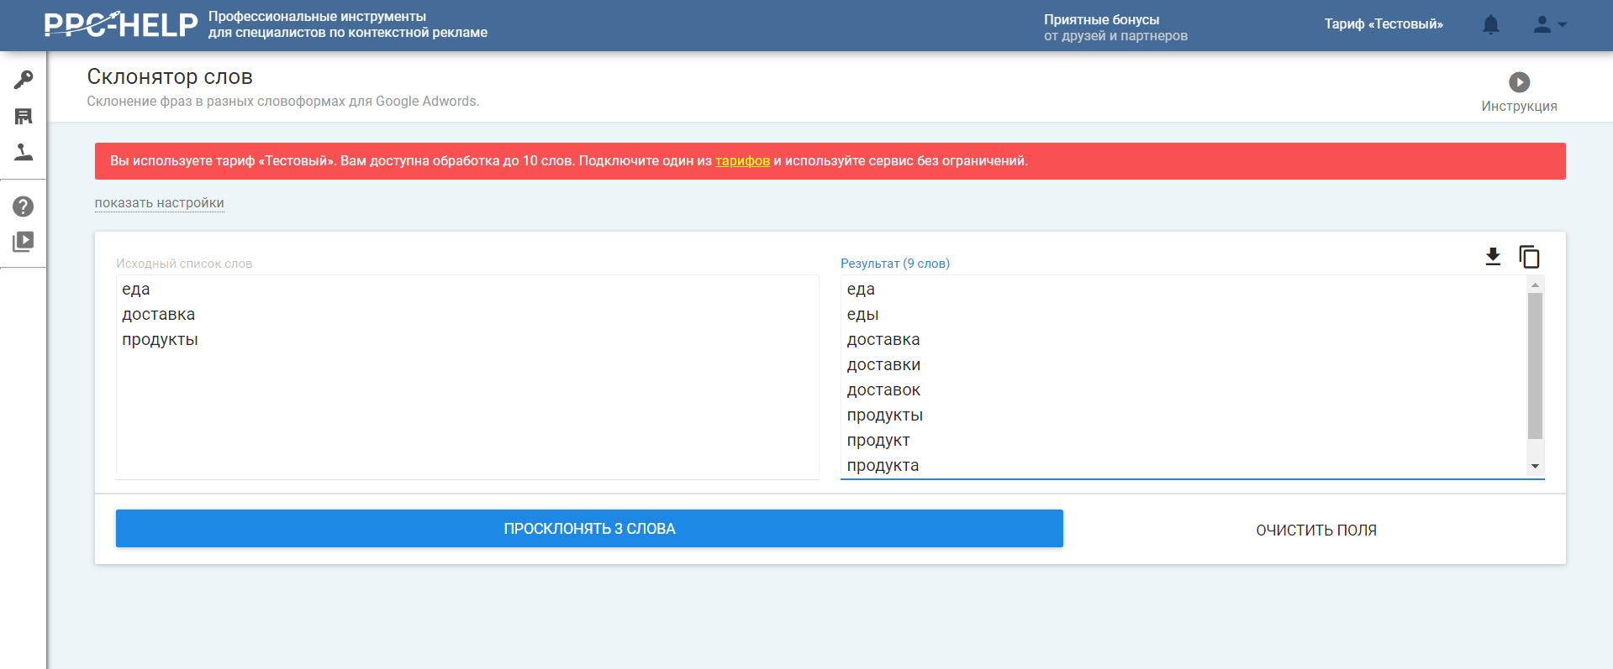
Task: Click the notifications bell icon
Action: tap(1490, 24)
